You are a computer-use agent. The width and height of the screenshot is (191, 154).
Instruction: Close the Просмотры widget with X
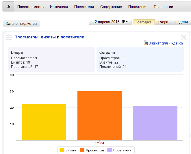click(x=183, y=37)
